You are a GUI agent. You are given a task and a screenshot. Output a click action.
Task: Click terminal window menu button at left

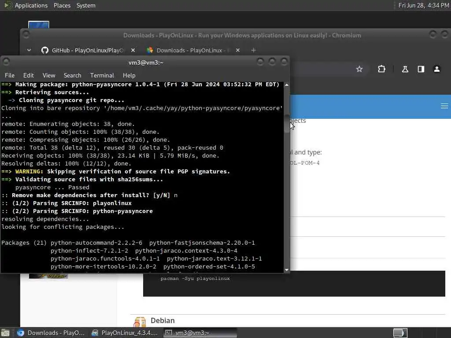pyautogui.click(x=6, y=62)
